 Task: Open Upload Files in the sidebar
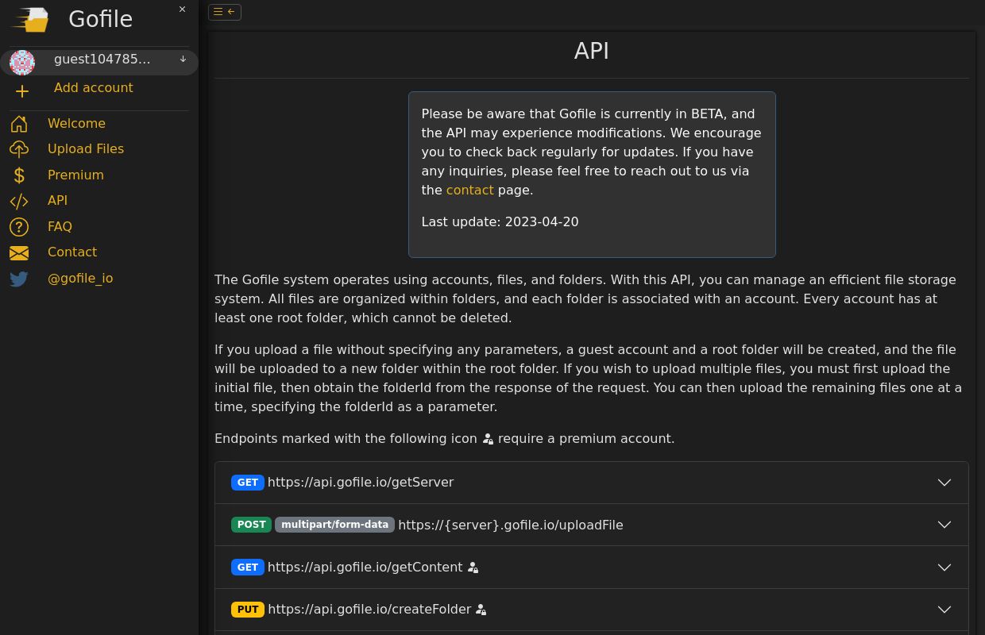(x=86, y=149)
